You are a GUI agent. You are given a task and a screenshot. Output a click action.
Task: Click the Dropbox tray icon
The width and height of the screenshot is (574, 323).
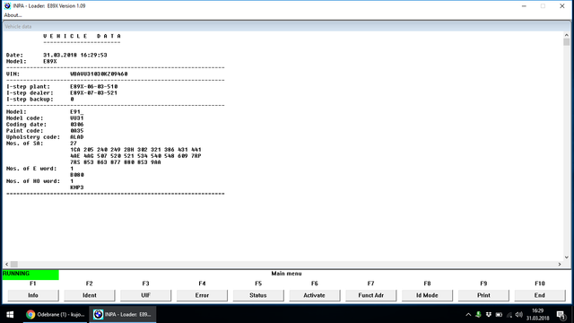point(488,315)
